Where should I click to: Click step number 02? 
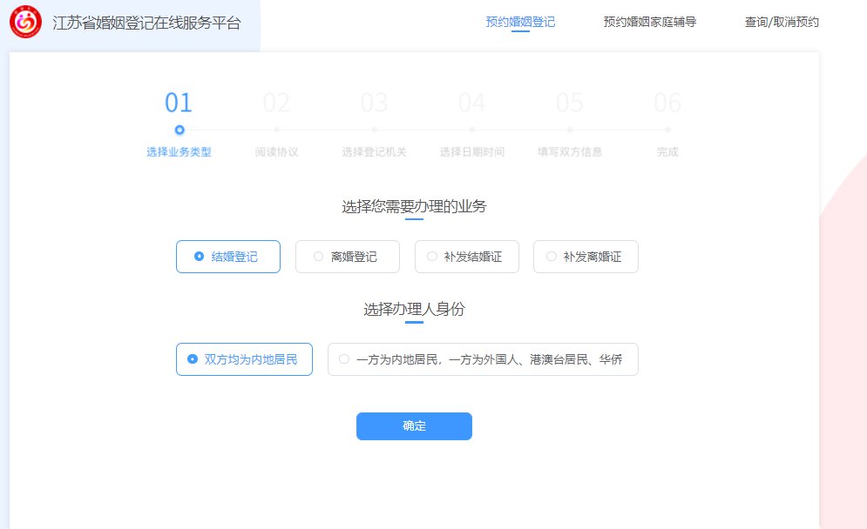tap(276, 103)
